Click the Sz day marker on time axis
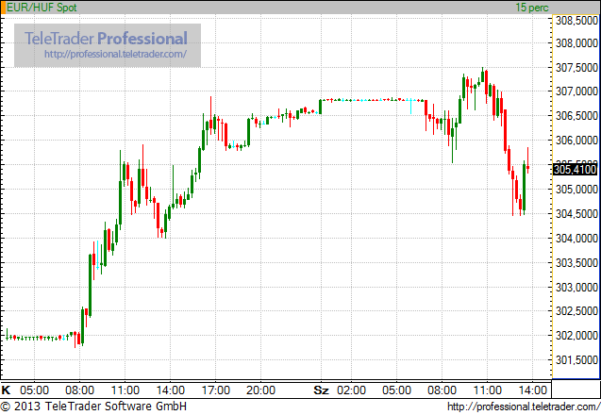Image resolution: width=601 pixels, height=415 pixels. 321,390
